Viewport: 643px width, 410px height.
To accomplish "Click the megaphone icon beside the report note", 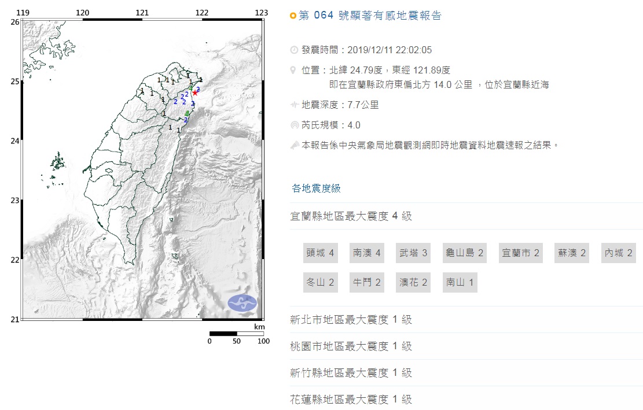I will click(x=295, y=145).
